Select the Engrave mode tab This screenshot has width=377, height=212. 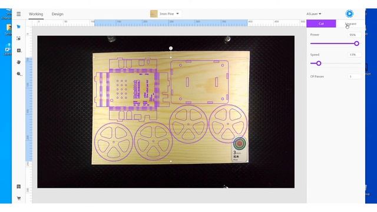pos(350,24)
